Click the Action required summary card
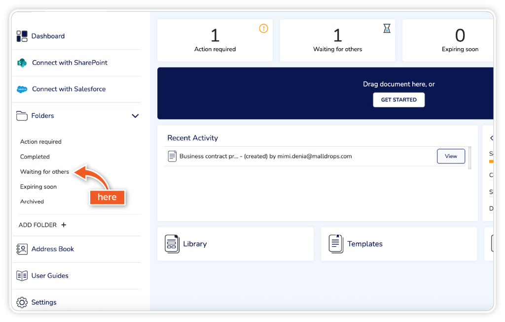Viewport: 505px width, 322px height. click(215, 40)
